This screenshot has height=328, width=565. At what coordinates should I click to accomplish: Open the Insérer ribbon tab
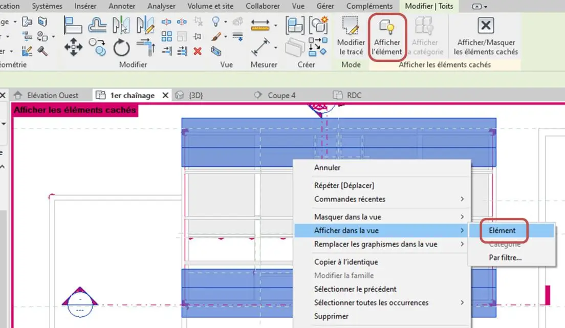click(85, 6)
